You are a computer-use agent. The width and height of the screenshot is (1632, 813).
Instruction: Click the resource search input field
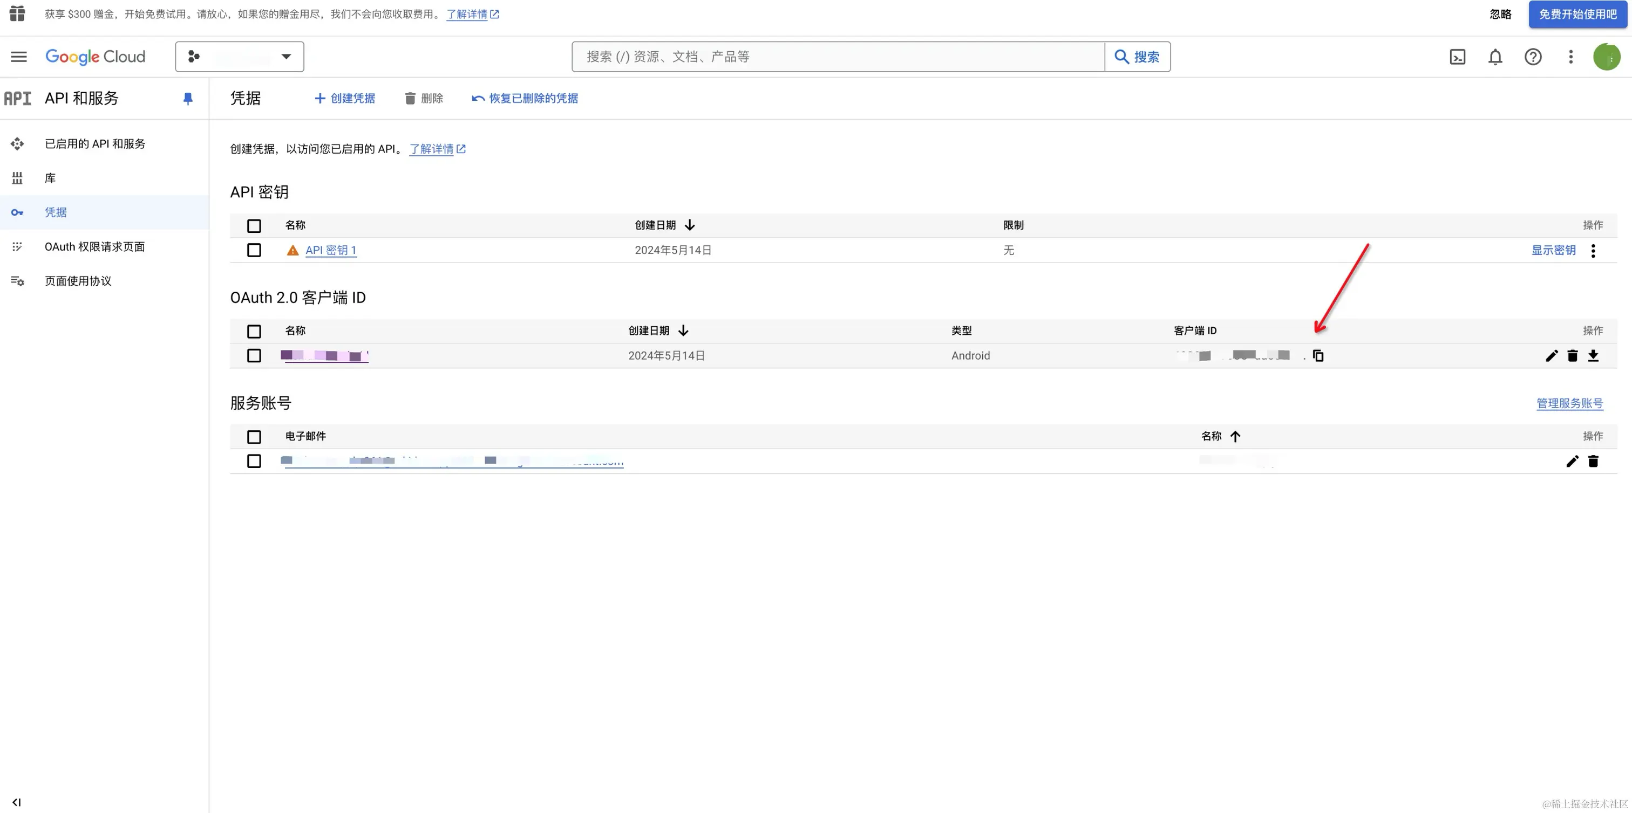pos(838,57)
